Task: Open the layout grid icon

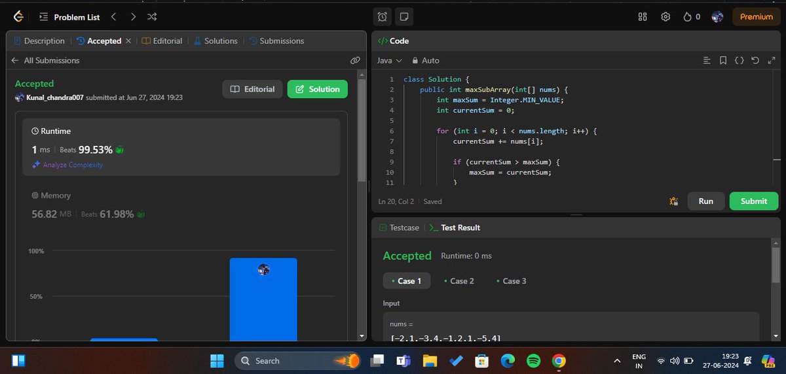Action: (x=643, y=17)
